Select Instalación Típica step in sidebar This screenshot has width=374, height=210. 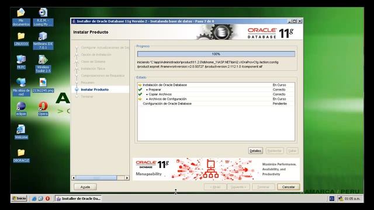tap(93, 69)
